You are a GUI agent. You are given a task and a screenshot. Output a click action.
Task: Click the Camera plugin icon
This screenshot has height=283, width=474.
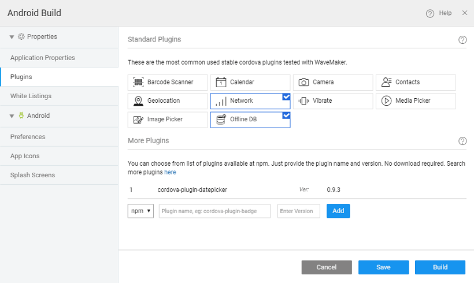tap(303, 82)
